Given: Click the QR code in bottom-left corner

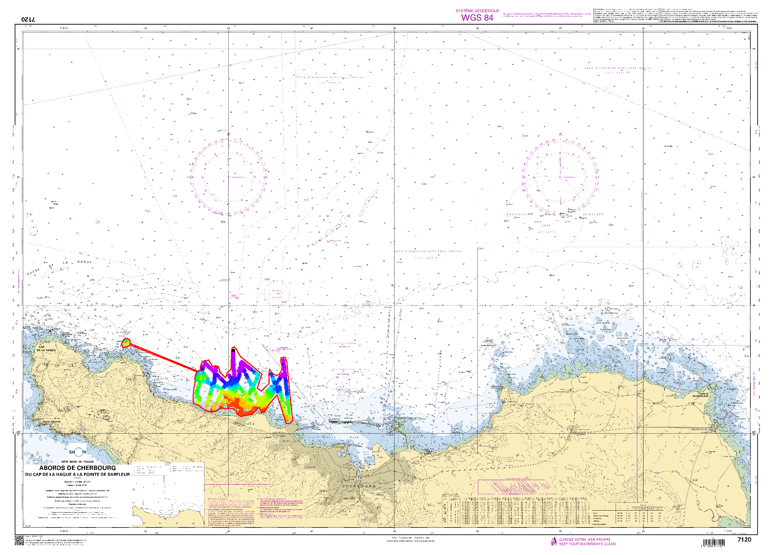Looking at the screenshot, I should coord(19,540).
